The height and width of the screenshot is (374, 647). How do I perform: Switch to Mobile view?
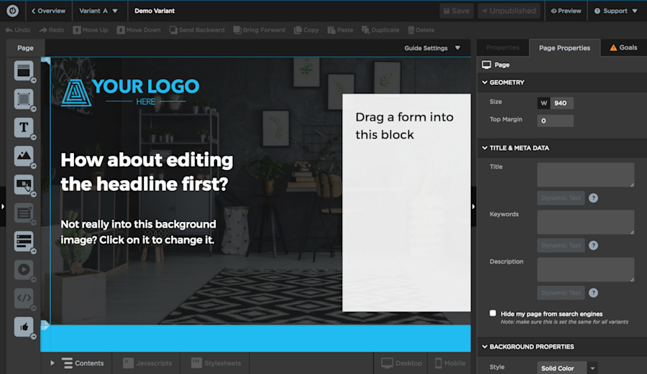[x=450, y=363]
